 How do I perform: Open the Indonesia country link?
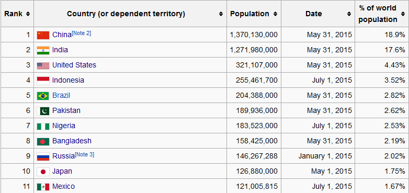click(x=68, y=80)
